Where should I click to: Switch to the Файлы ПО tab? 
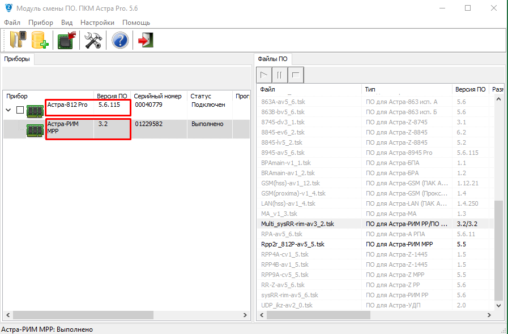point(273,59)
